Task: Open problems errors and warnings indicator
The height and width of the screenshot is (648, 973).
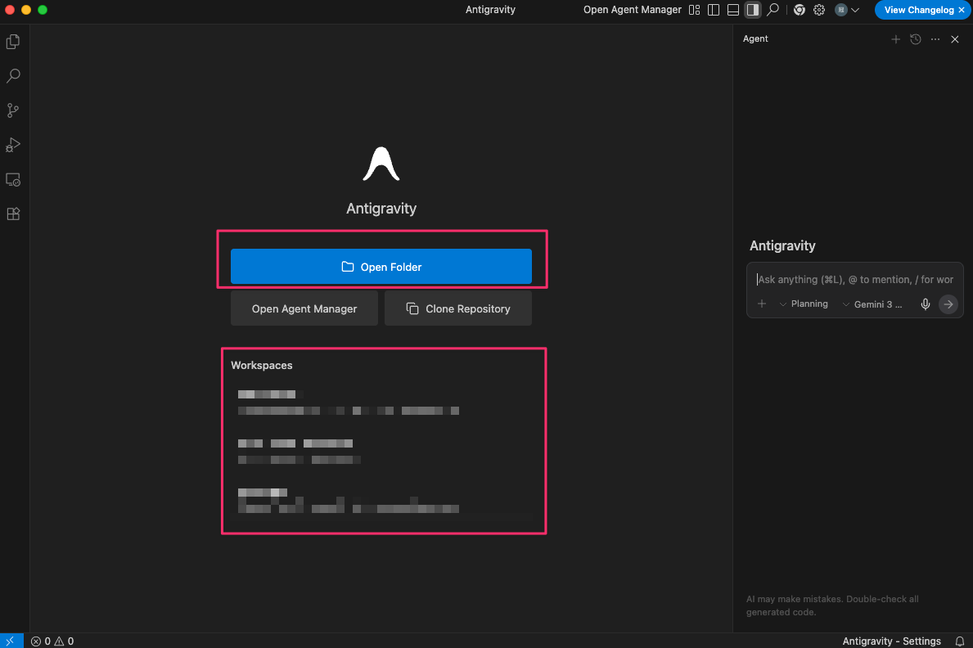Action: [52, 641]
